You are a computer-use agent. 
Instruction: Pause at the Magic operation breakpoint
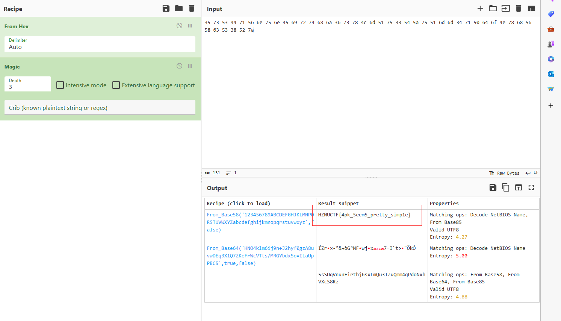[x=190, y=66]
